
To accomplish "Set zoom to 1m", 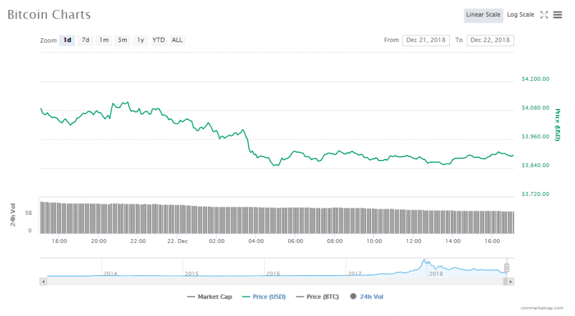I will 104,40.
